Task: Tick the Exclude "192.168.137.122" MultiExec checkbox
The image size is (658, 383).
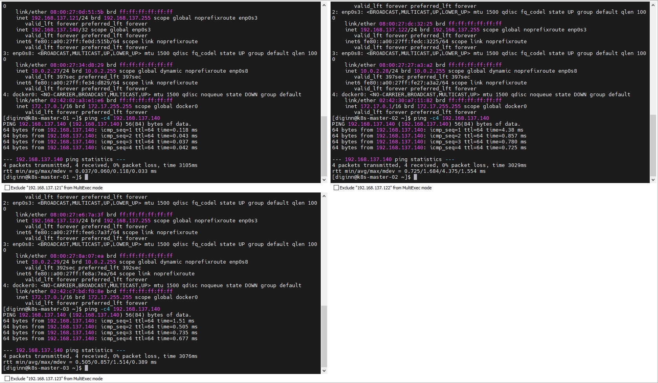Action: [x=336, y=188]
